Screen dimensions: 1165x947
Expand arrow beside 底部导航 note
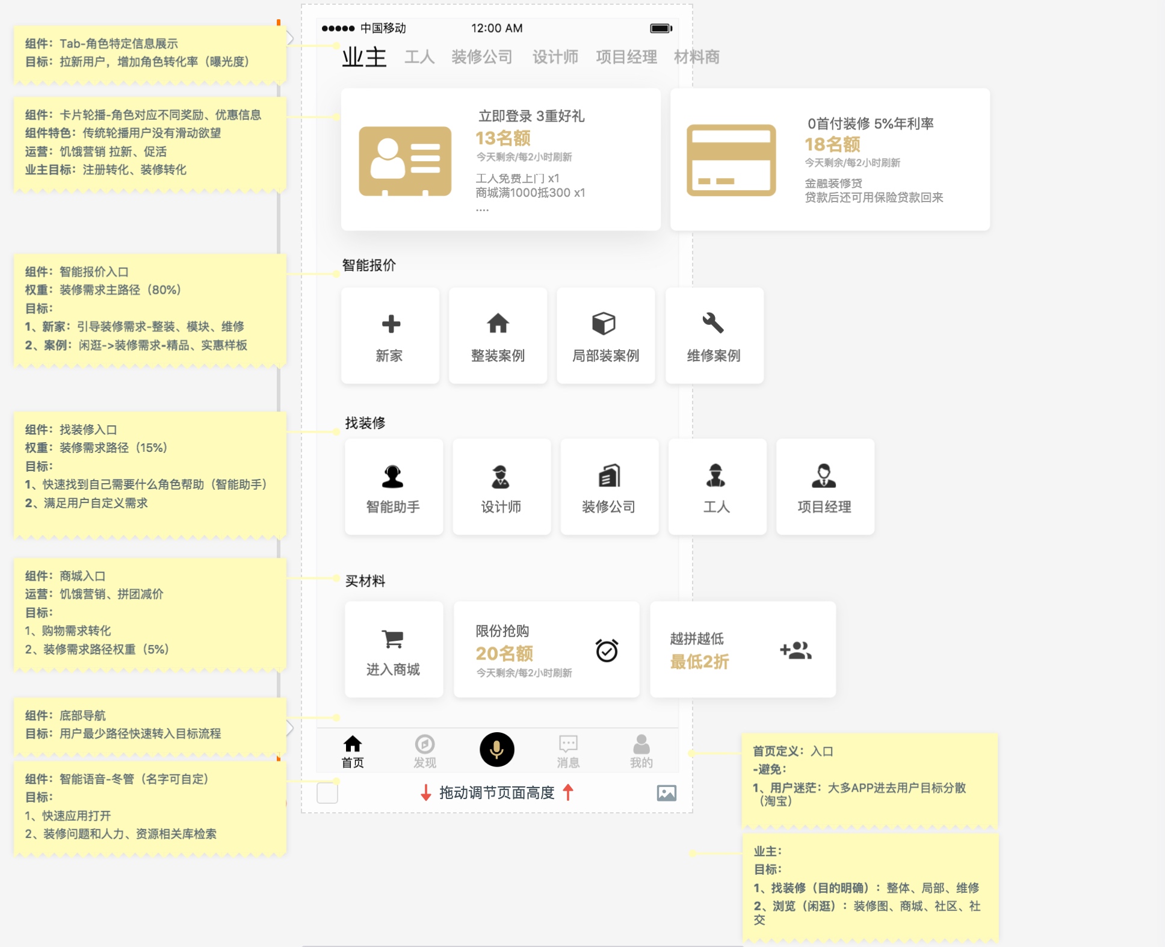pos(291,728)
